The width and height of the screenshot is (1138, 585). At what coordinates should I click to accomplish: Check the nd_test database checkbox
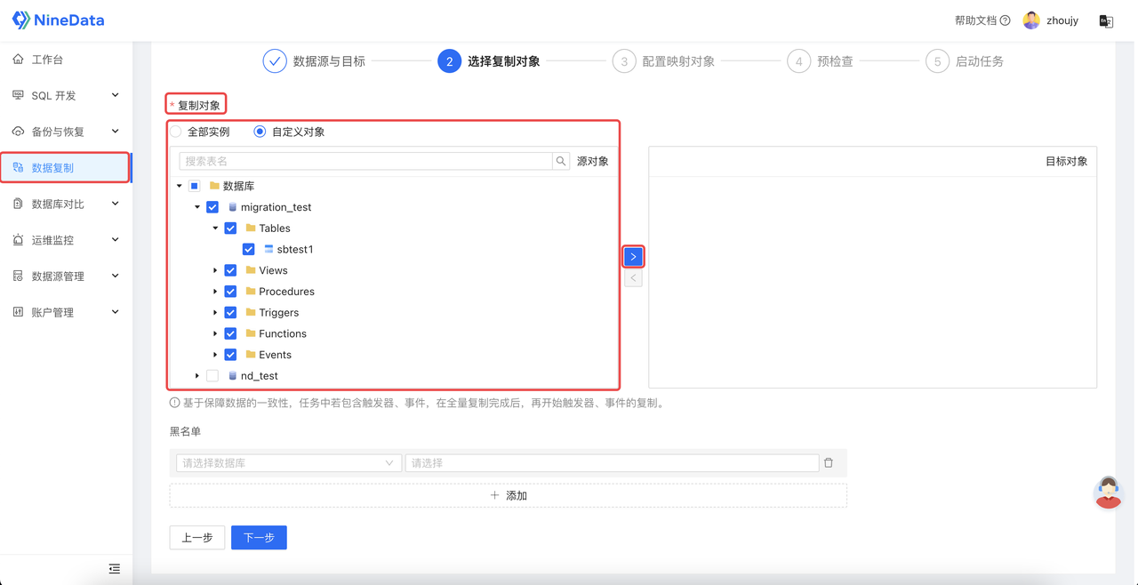tap(212, 376)
